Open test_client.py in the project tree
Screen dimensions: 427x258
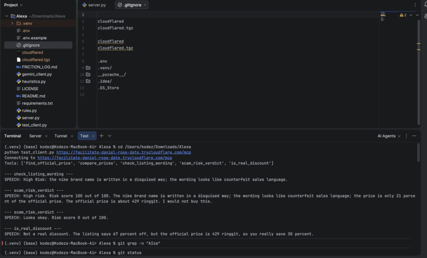34,125
